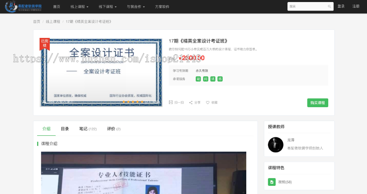Click the 专业人才技能证书 intro photo
Screen dimensions: 367x194
click(144, 173)
